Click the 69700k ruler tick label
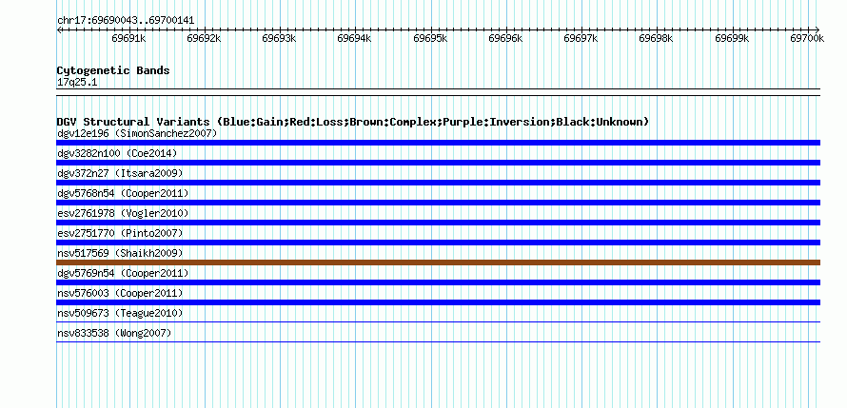847x408 pixels. 807,38
